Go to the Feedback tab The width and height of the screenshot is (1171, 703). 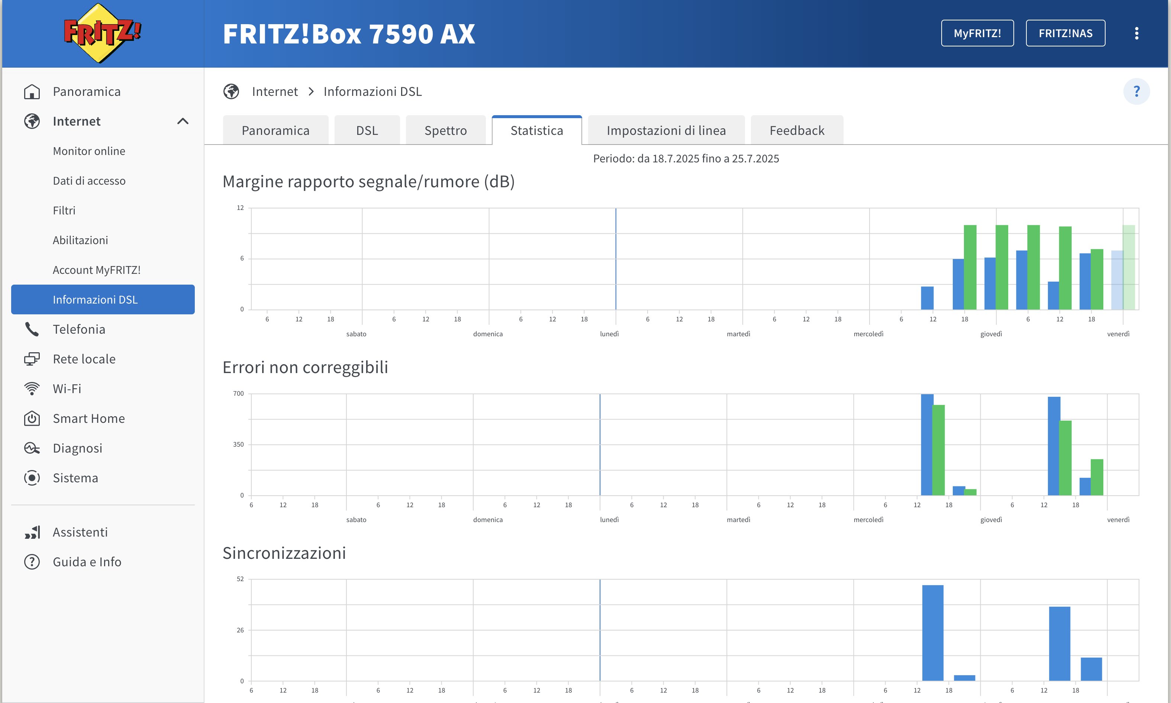point(797,130)
